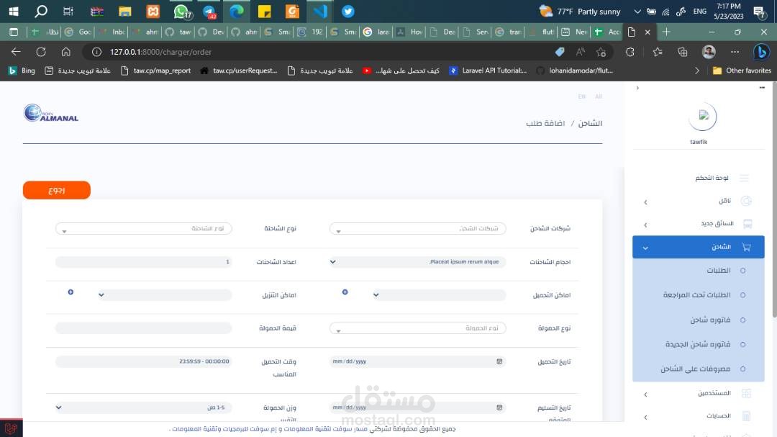777x437 pixels.
Task: Focus the قيمة الحمولة input field
Action: click(143, 328)
